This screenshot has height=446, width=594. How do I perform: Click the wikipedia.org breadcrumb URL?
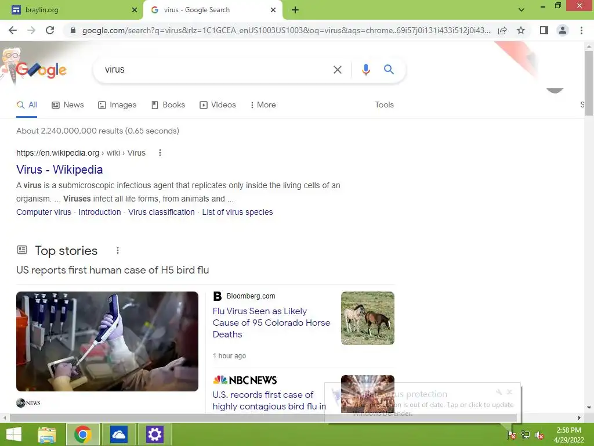point(81,153)
